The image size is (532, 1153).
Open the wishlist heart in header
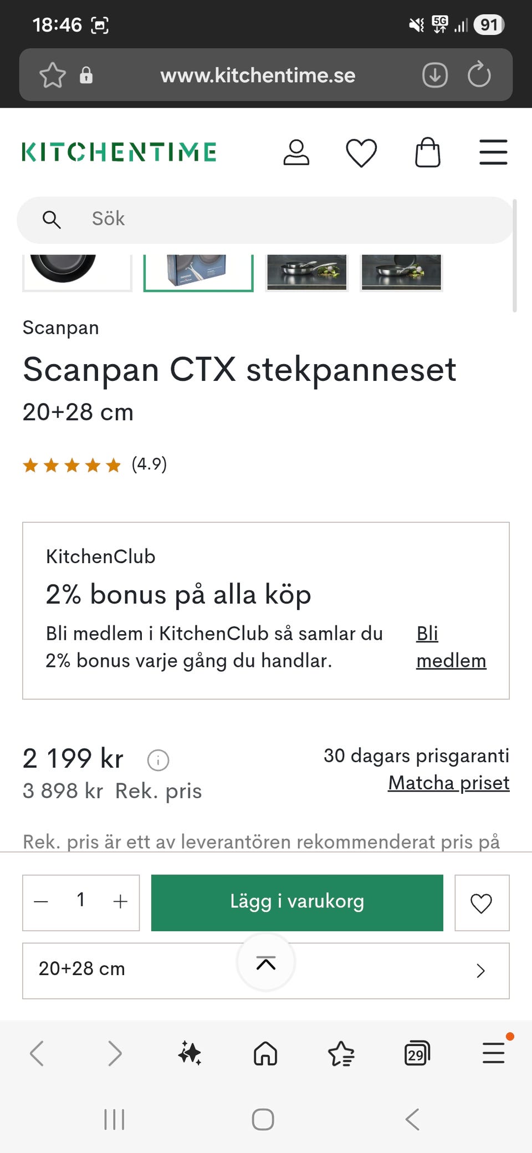point(361,152)
